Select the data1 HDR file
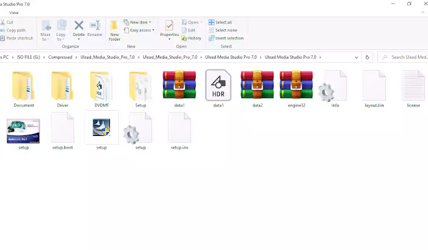Screen dimensions: 428x250 [219, 89]
